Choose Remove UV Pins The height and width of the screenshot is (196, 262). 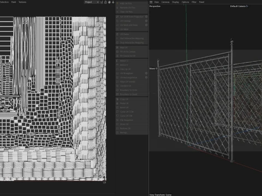click(132, 8)
